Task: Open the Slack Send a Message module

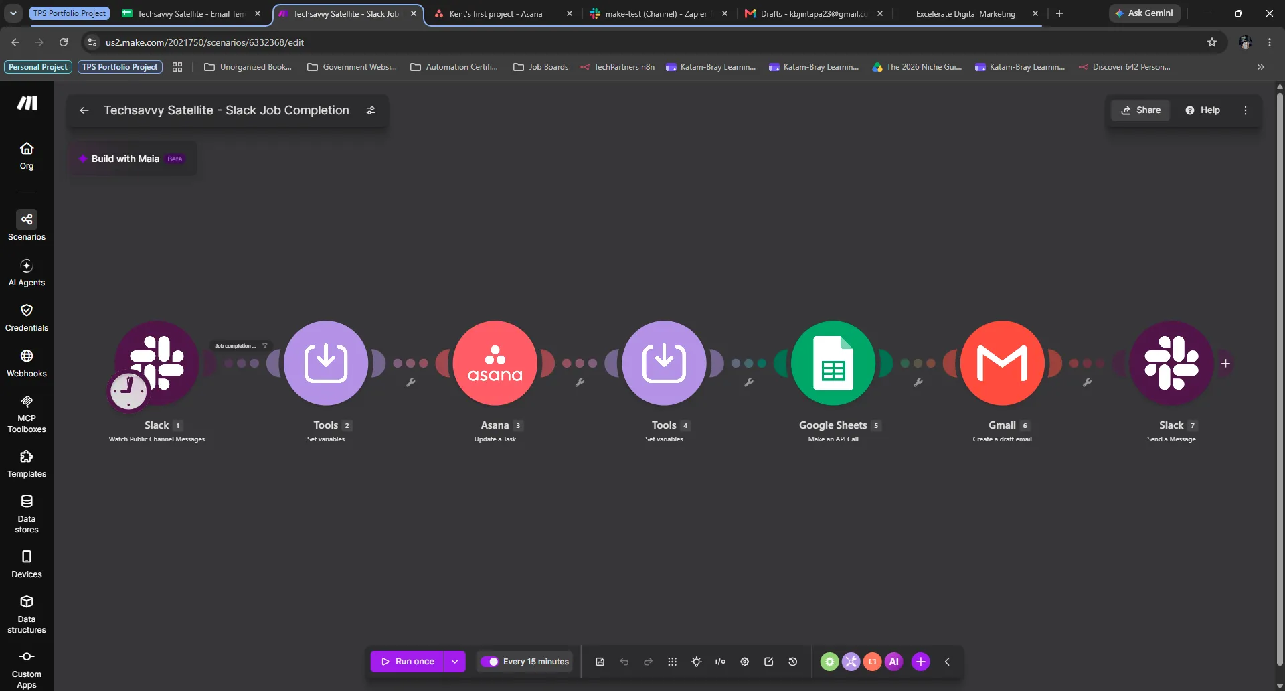Action: (x=1171, y=363)
